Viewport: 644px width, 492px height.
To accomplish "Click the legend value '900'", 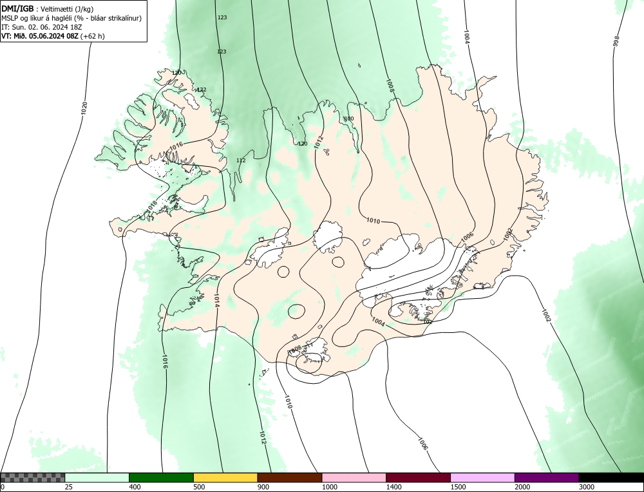I will click(263, 487).
